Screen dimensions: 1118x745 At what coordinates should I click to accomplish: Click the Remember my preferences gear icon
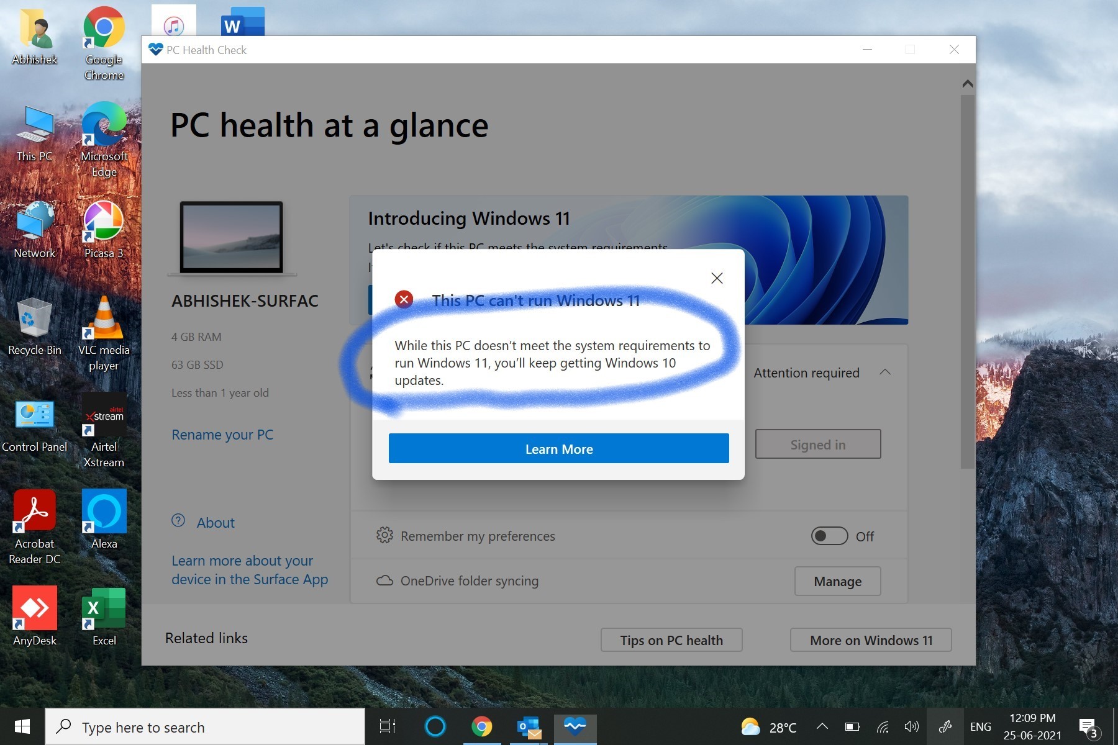coord(384,535)
